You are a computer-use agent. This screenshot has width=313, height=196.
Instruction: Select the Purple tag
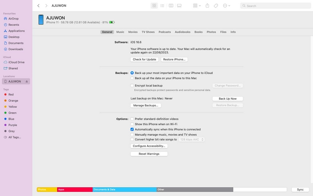[13, 125]
